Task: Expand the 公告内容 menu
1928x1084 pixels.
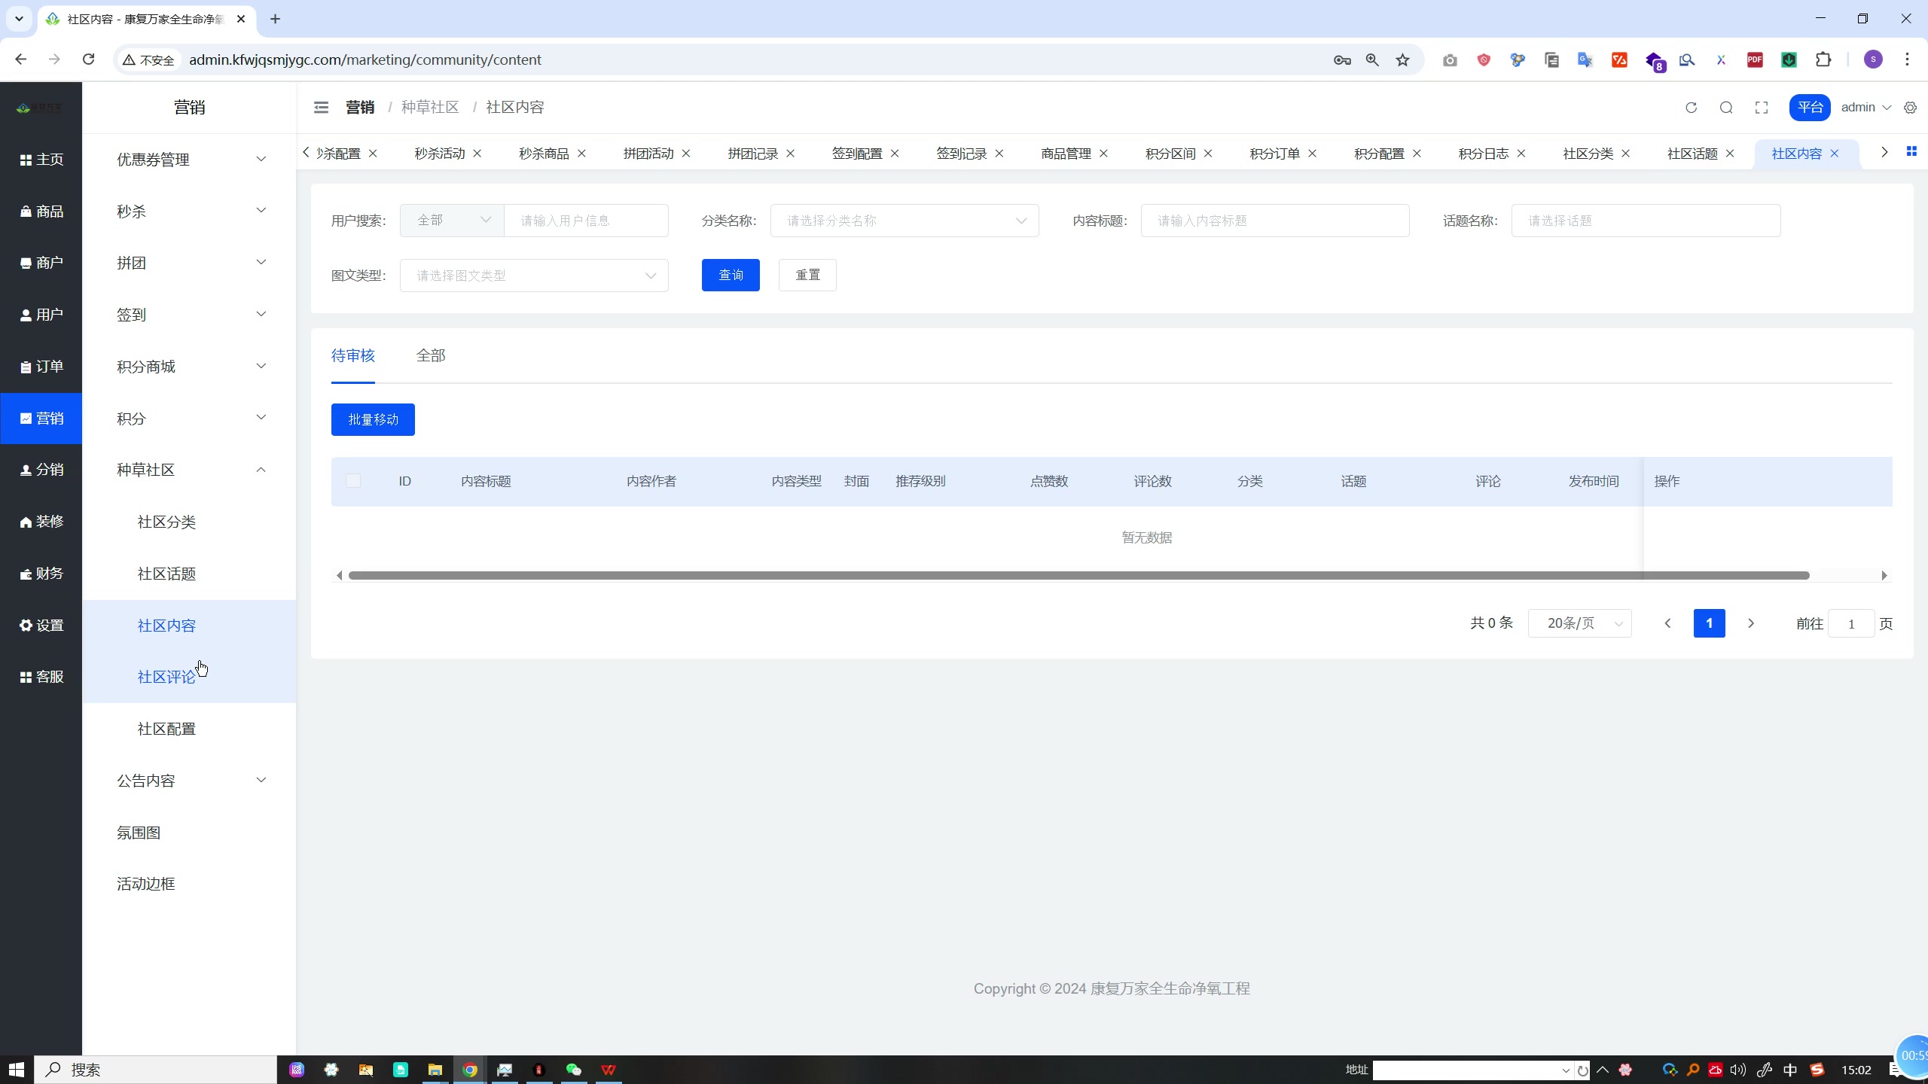Action: tap(189, 781)
